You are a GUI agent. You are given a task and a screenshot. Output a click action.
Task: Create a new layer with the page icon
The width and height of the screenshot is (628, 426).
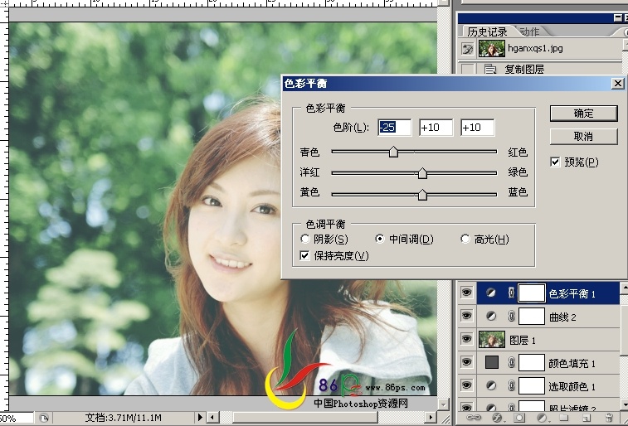tap(587, 418)
